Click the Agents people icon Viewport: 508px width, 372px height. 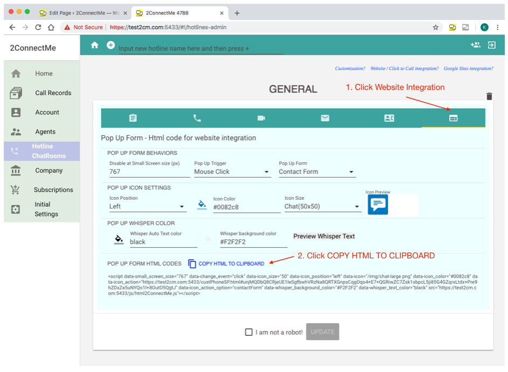[16, 132]
